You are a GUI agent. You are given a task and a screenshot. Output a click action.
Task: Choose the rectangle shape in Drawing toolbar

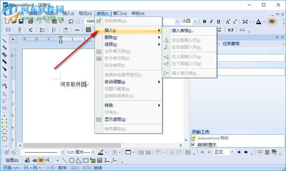[x=85, y=161]
